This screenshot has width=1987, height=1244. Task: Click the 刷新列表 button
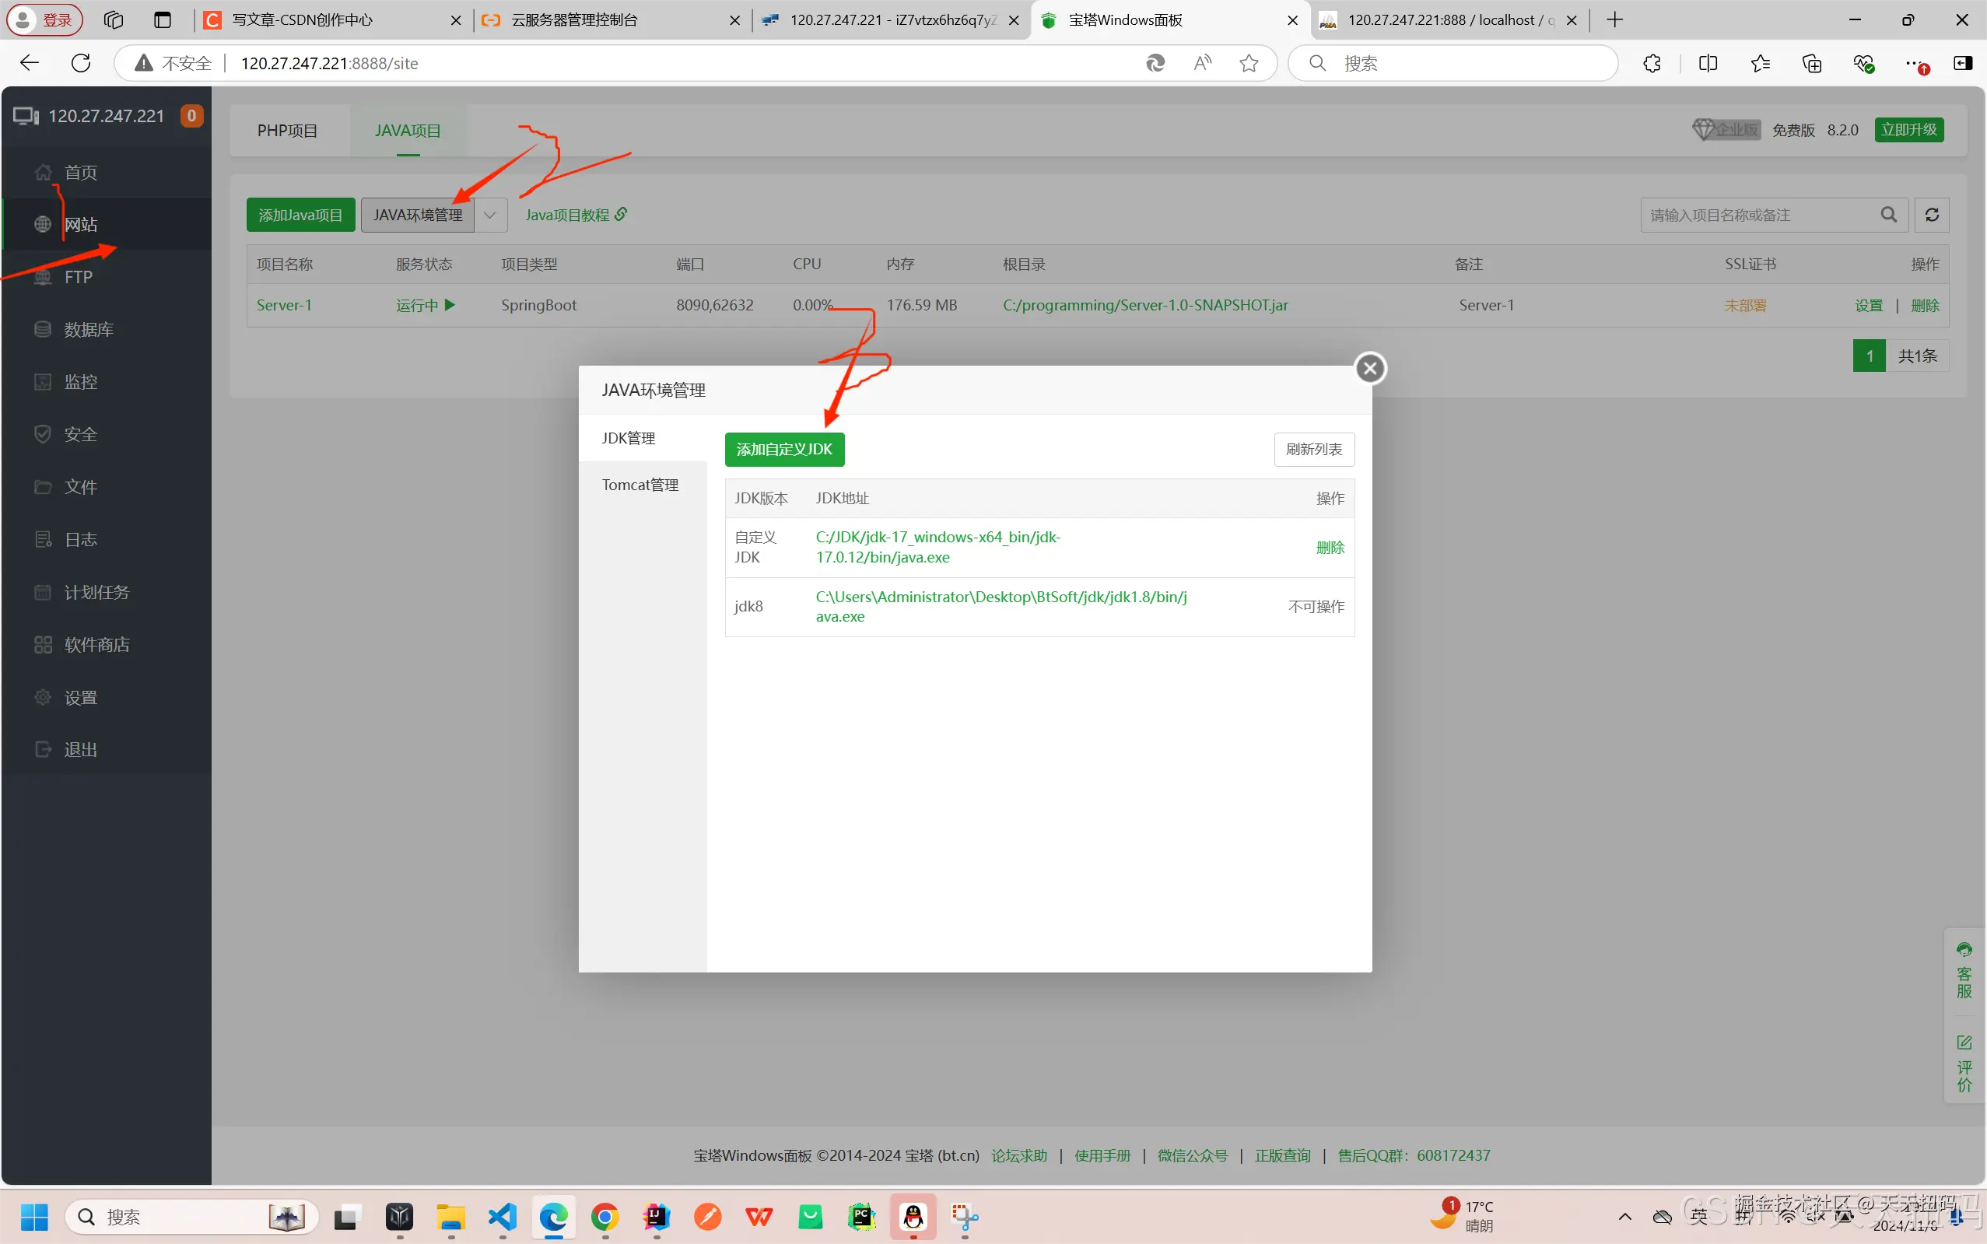1313,449
